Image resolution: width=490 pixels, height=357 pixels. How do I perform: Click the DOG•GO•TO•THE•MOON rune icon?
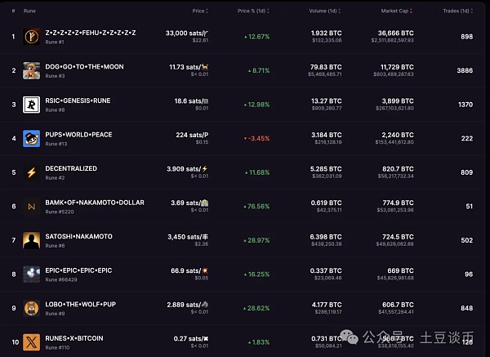pyautogui.click(x=32, y=70)
